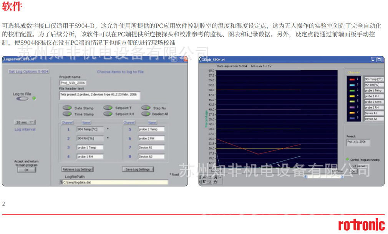Click channel 5 name field probe 2 Temp
Image resolution: width=388 pixels, height=234 pixels.
[151, 129]
